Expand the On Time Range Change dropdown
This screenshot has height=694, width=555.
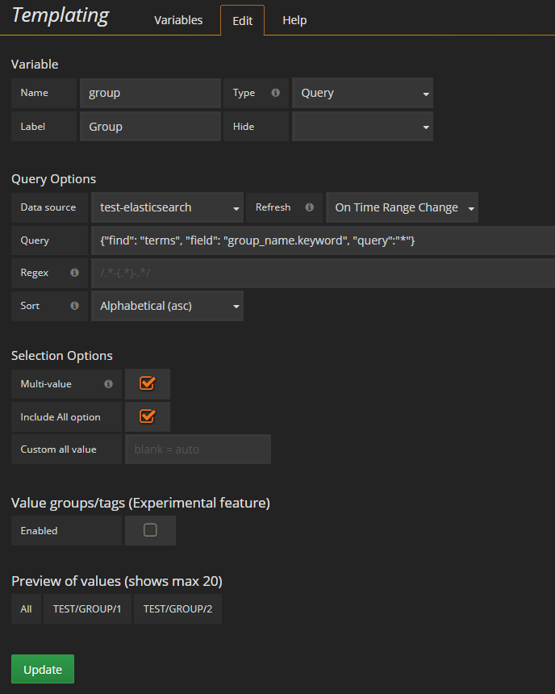point(401,207)
